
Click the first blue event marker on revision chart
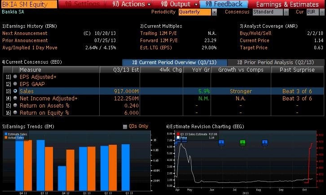pos(221,143)
